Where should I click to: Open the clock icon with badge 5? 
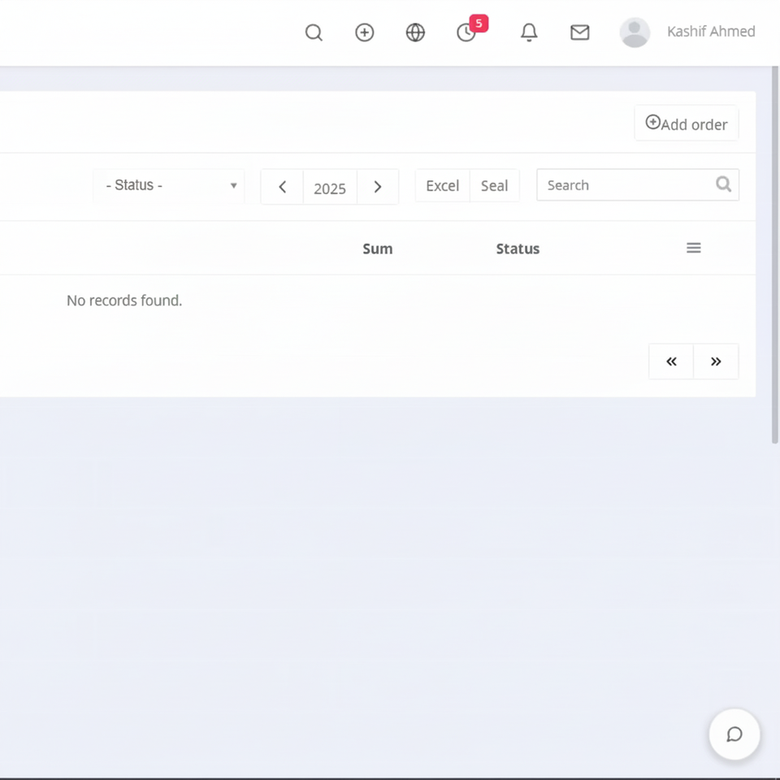(x=466, y=32)
